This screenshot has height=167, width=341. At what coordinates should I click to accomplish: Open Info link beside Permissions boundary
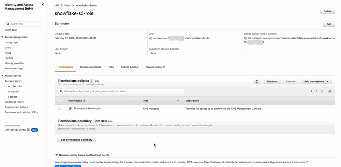click(x=110, y=121)
